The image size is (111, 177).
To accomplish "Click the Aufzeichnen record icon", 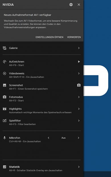I will (x=5, y=62).
